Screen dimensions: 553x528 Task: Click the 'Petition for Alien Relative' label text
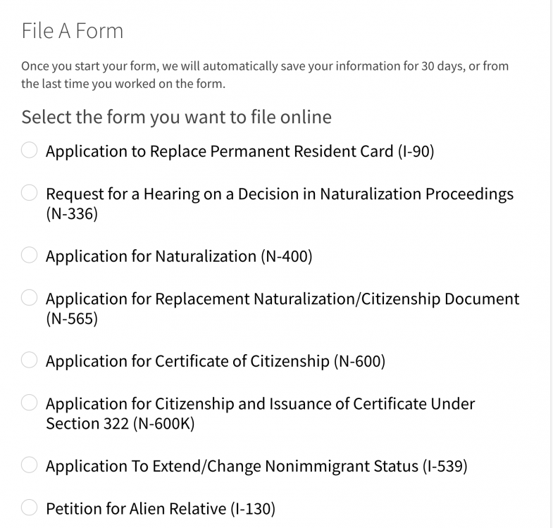[x=136, y=509]
